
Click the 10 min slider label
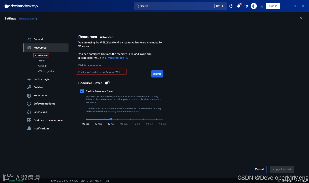point(98,124)
